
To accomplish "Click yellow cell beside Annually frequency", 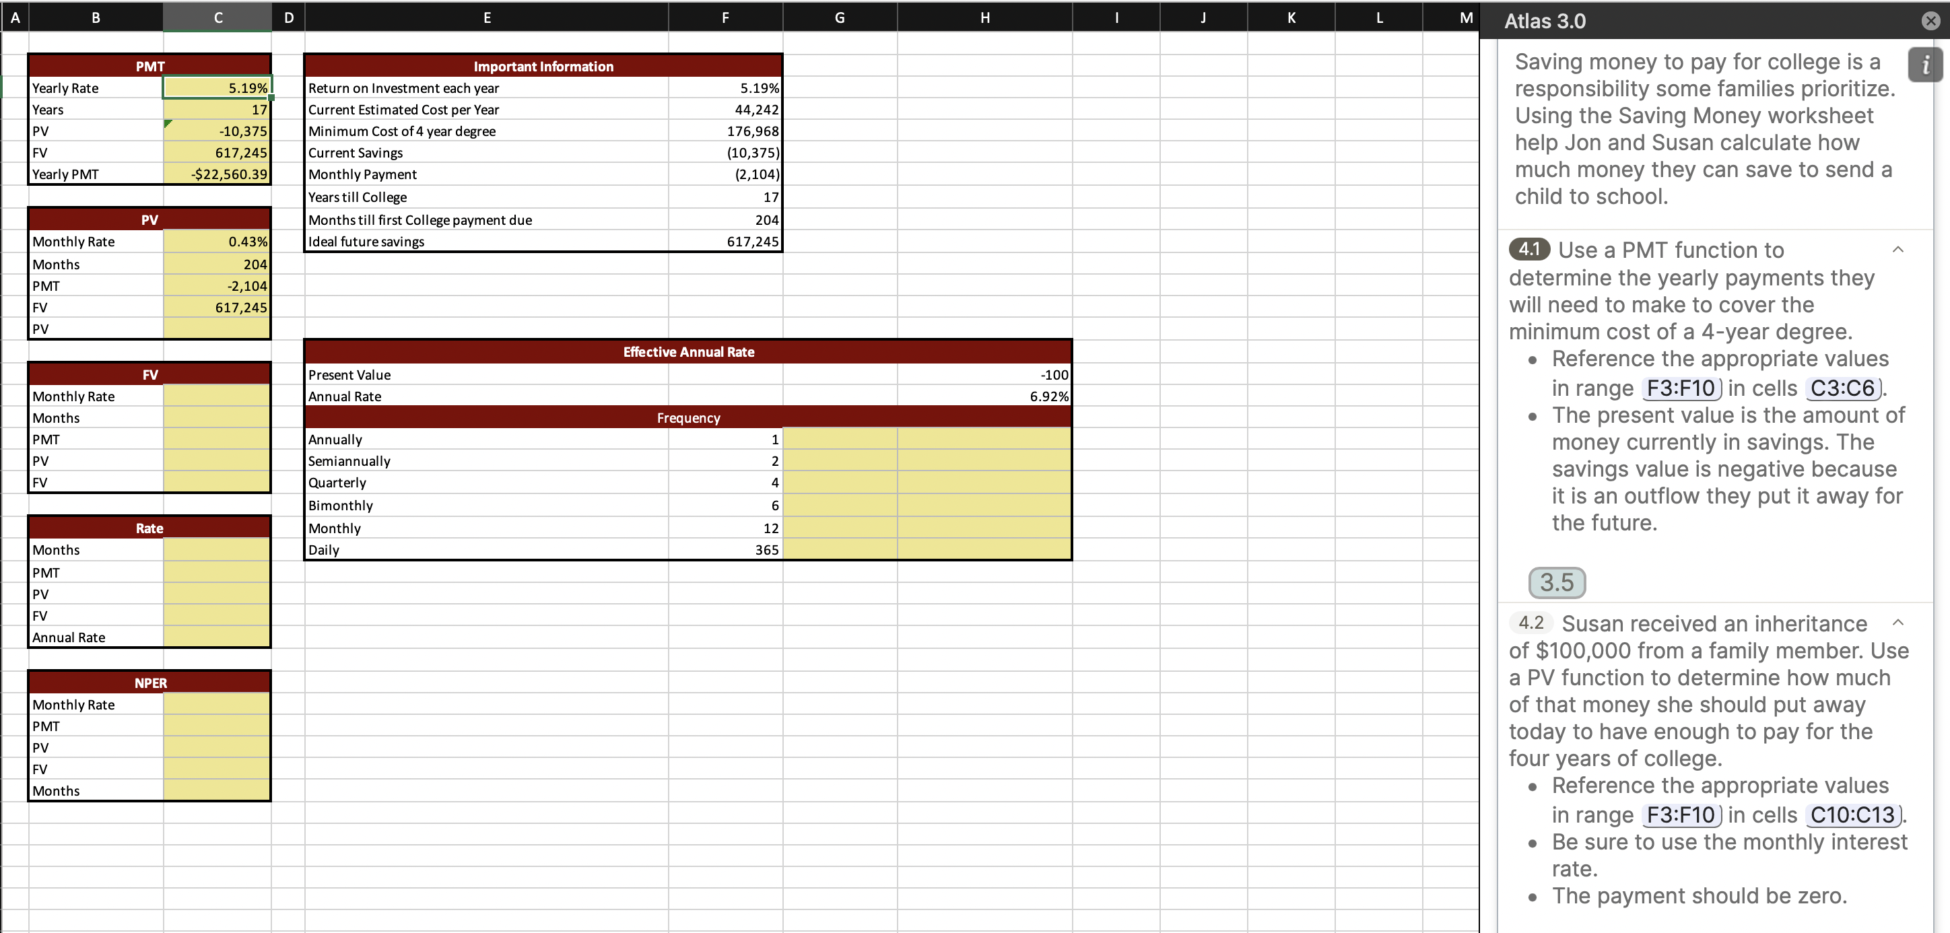I will click(840, 439).
